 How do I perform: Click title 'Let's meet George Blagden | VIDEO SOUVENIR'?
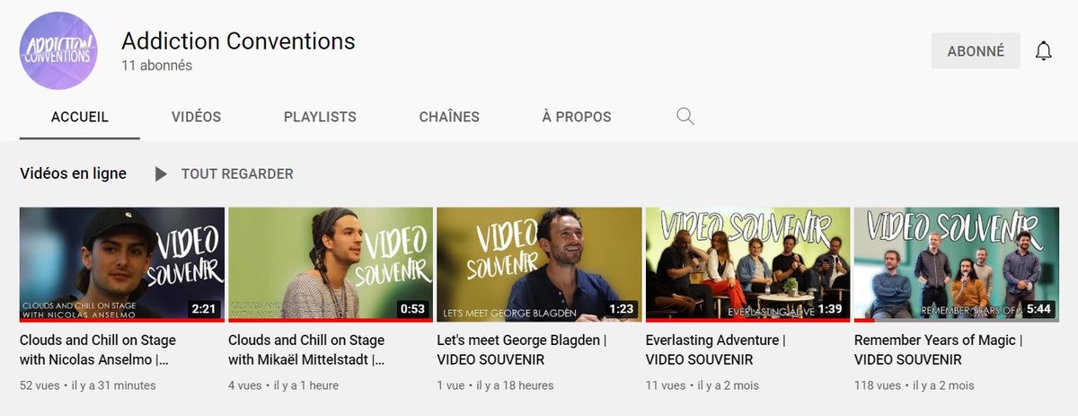(521, 350)
